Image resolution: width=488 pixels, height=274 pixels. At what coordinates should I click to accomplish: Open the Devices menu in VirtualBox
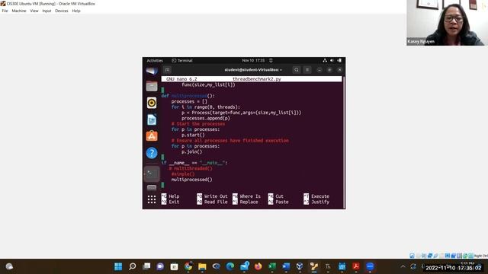(x=62, y=11)
